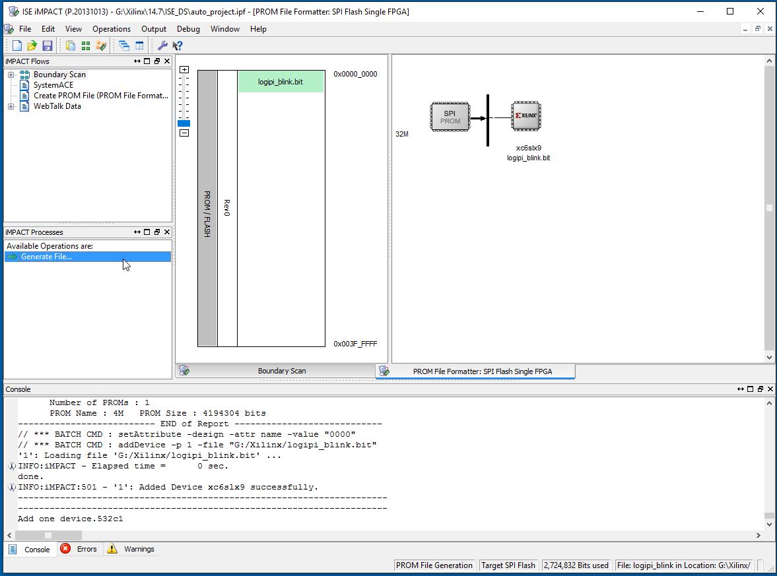Expand the WebTalk Data tree node

pos(11,106)
